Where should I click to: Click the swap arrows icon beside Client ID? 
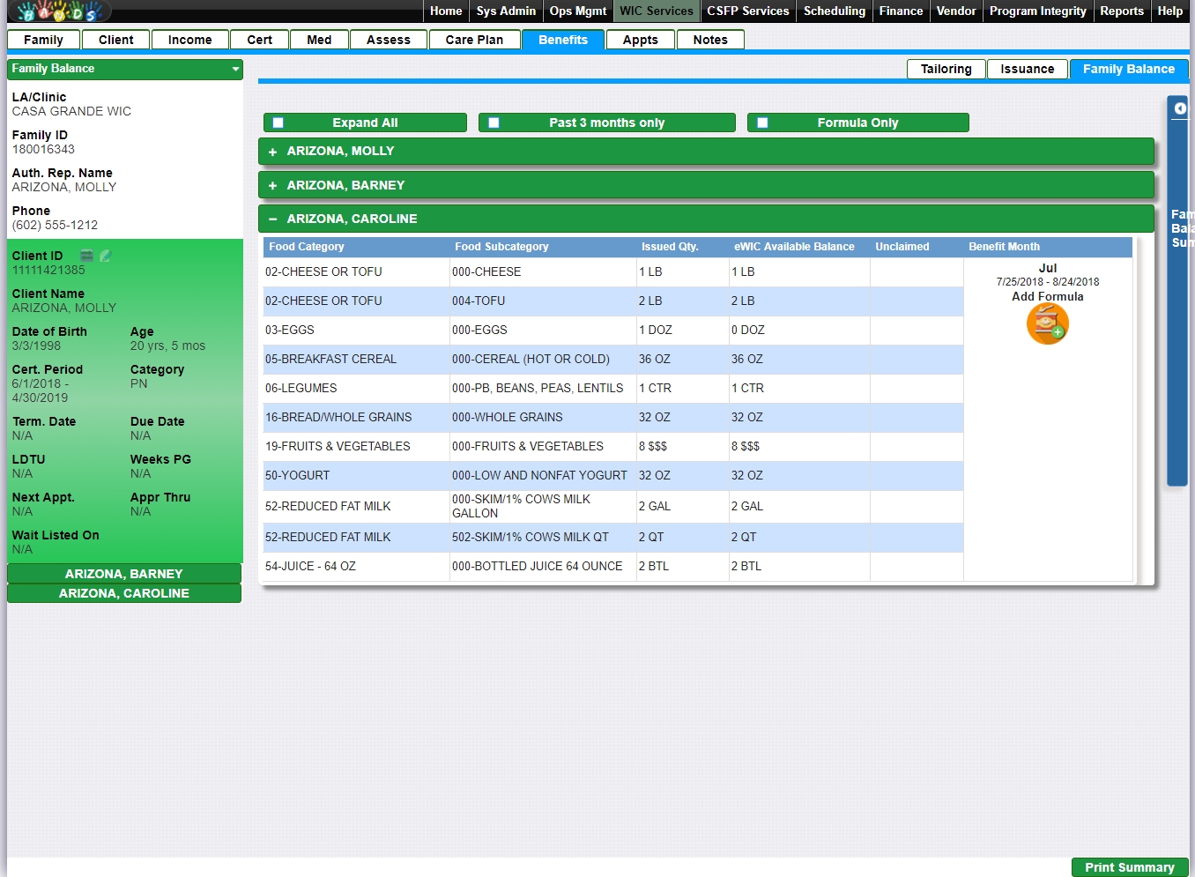pos(87,256)
